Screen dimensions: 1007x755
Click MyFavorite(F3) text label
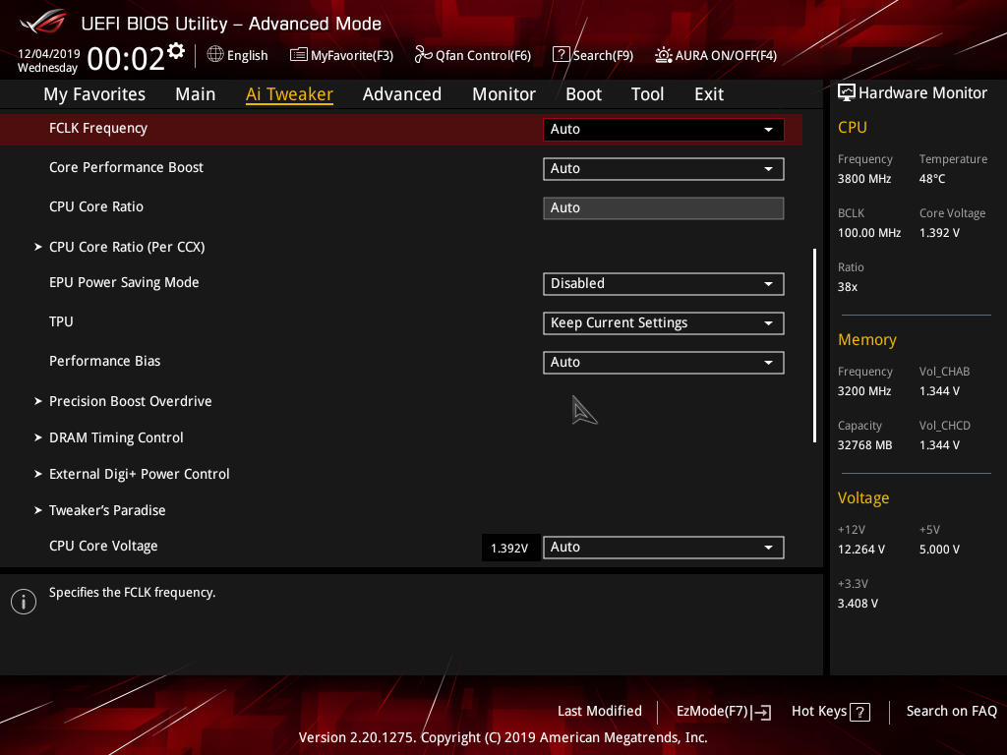tap(352, 56)
